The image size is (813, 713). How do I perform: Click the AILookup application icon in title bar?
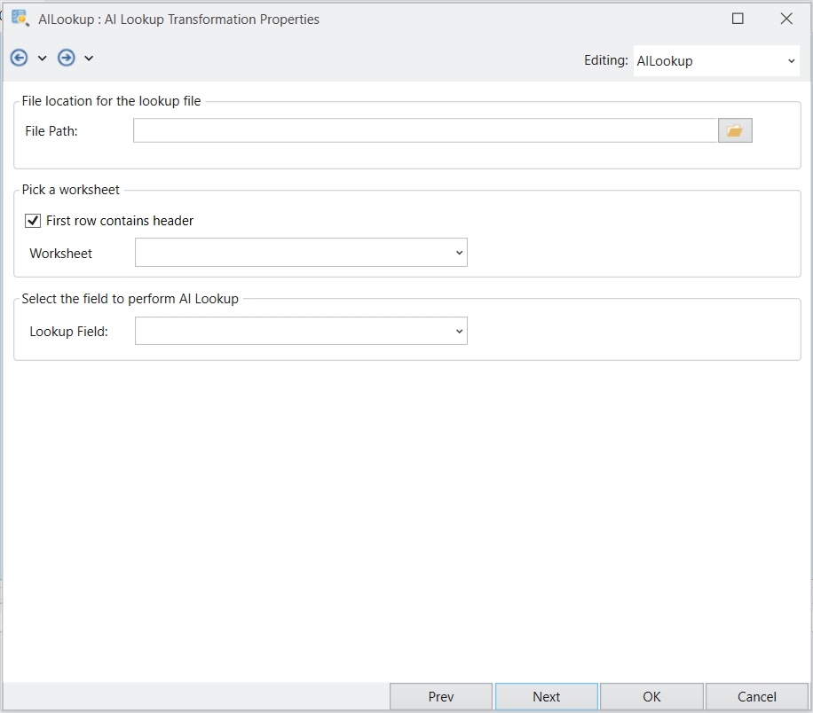[x=20, y=19]
